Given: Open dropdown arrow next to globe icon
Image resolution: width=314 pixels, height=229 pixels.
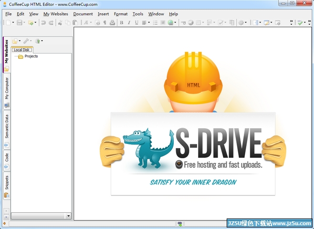Looking at the screenshot, I should point(175,22).
